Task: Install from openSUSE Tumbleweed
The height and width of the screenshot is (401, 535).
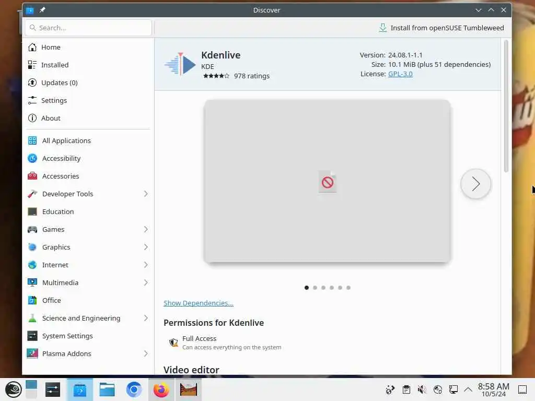Action: [x=441, y=28]
